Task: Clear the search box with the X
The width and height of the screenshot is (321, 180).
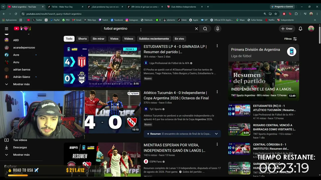Action: (x=196, y=29)
